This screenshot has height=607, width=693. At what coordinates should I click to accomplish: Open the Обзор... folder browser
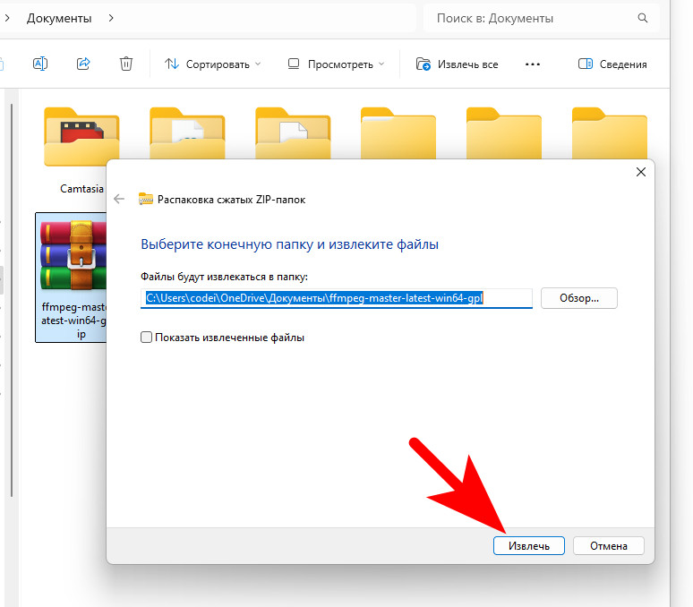point(579,298)
